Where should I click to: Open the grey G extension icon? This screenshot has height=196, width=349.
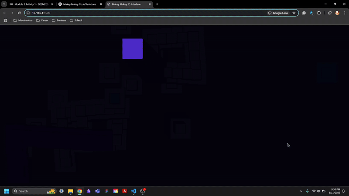[304, 13]
